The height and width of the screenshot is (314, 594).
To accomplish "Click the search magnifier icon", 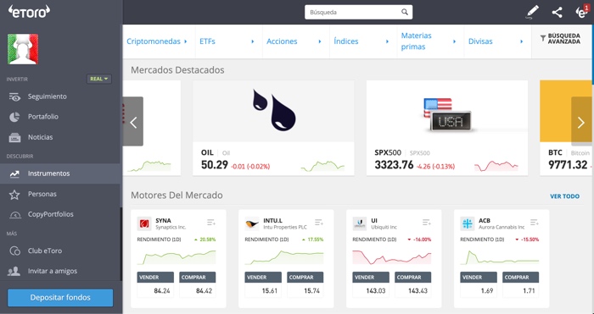I will 405,12.
